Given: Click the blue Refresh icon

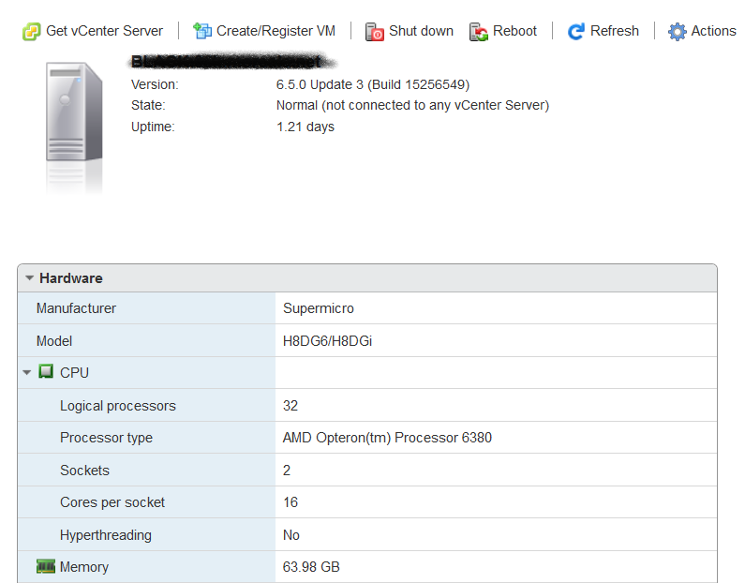Looking at the screenshot, I should (576, 32).
